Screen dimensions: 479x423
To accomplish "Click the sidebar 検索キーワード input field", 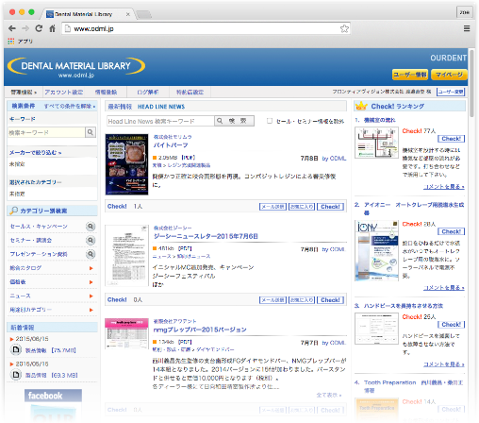I will (46, 132).
